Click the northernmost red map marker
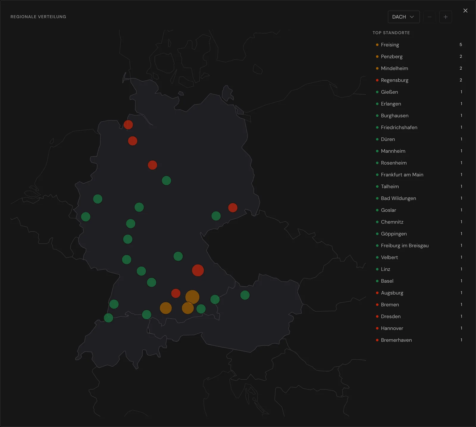Viewport: 476px width, 427px height. (x=128, y=125)
